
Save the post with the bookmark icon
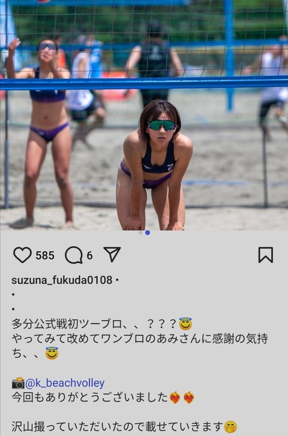266,255
